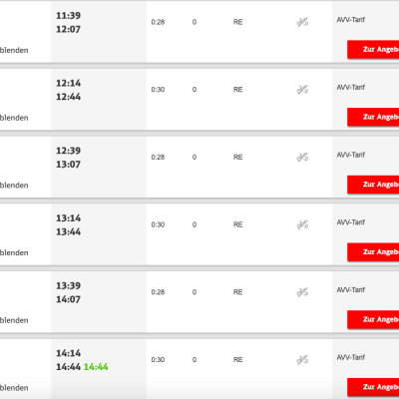
Task: Click the no-bicycle icon for the 13:39 connection
Action: point(302,292)
